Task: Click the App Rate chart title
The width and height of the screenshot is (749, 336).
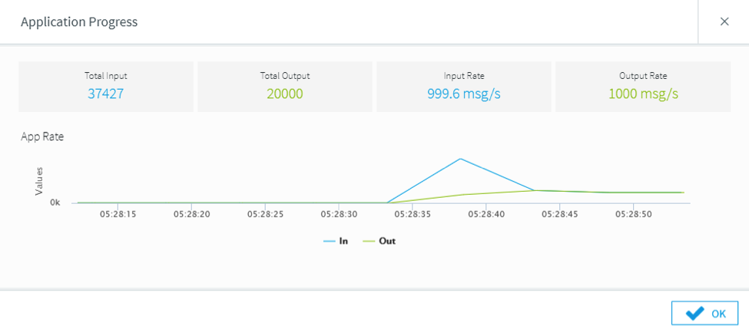Action: 42,137
